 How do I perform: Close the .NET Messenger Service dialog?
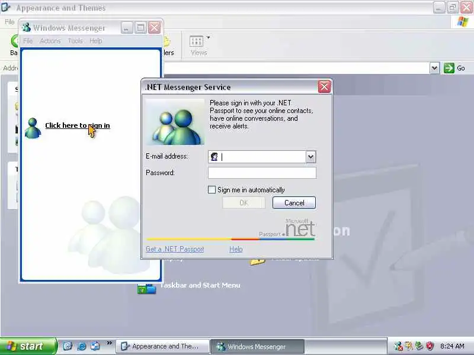pyautogui.click(x=324, y=87)
